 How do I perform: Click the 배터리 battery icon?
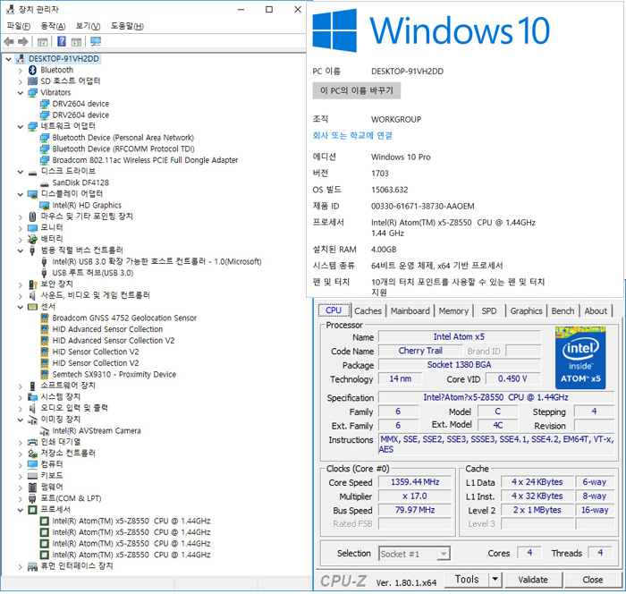click(x=33, y=239)
